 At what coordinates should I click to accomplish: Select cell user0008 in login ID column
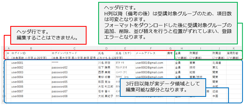coord(31,96)
